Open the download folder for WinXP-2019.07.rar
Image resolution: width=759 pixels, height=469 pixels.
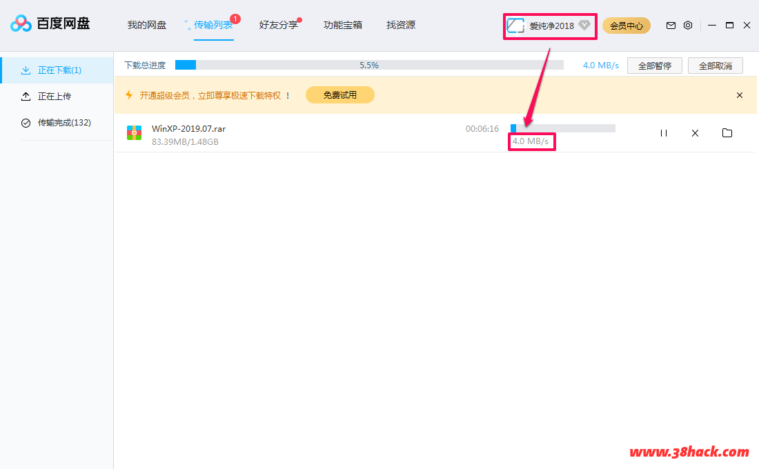click(727, 133)
